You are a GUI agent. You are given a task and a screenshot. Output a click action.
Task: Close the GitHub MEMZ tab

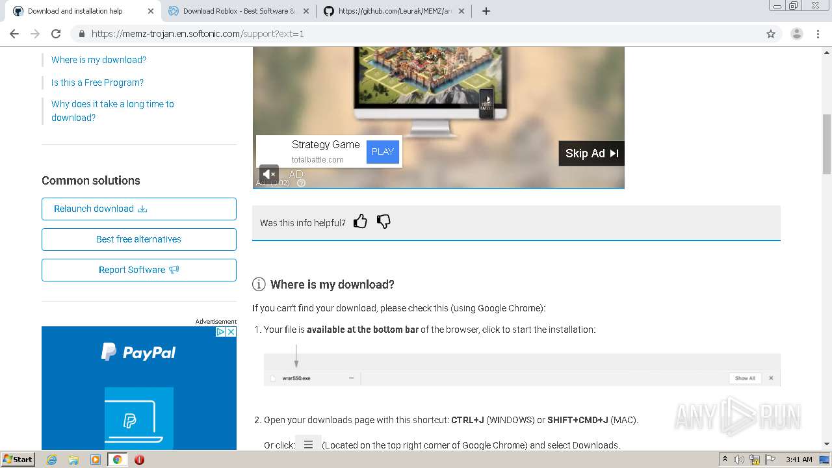coord(461,11)
